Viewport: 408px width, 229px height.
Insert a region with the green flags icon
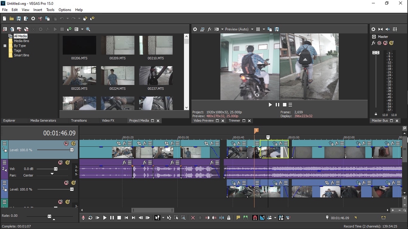pyautogui.click(x=245, y=218)
